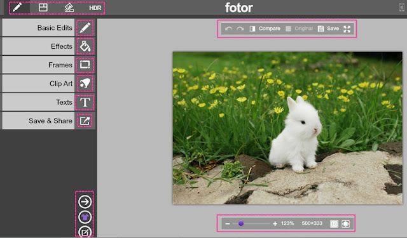Click the Effects paint bucket icon
407x238 pixels.
tap(85, 46)
